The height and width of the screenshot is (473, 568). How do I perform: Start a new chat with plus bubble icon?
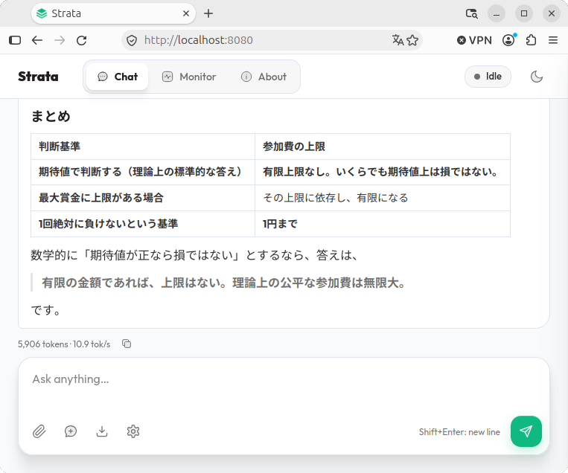pos(71,431)
